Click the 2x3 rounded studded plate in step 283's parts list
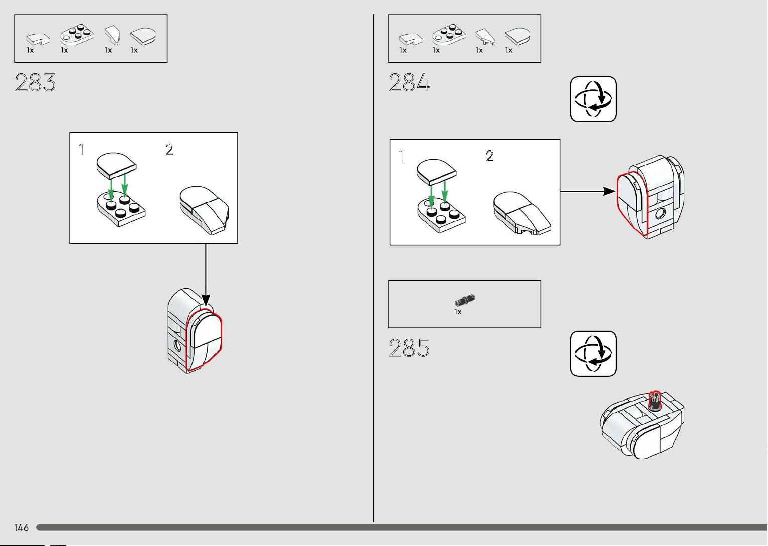 tap(77, 35)
